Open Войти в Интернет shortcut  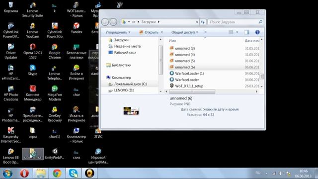click(x=77, y=72)
